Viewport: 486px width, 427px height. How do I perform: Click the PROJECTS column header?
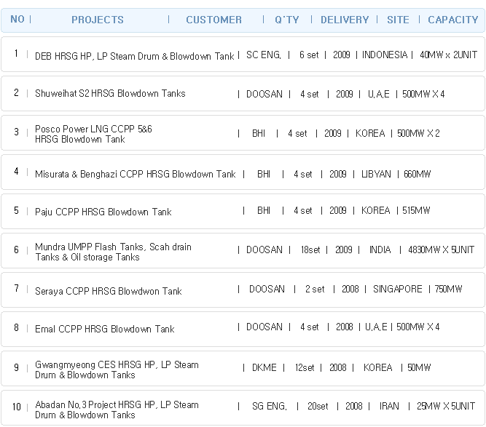pyautogui.click(x=98, y=20)
